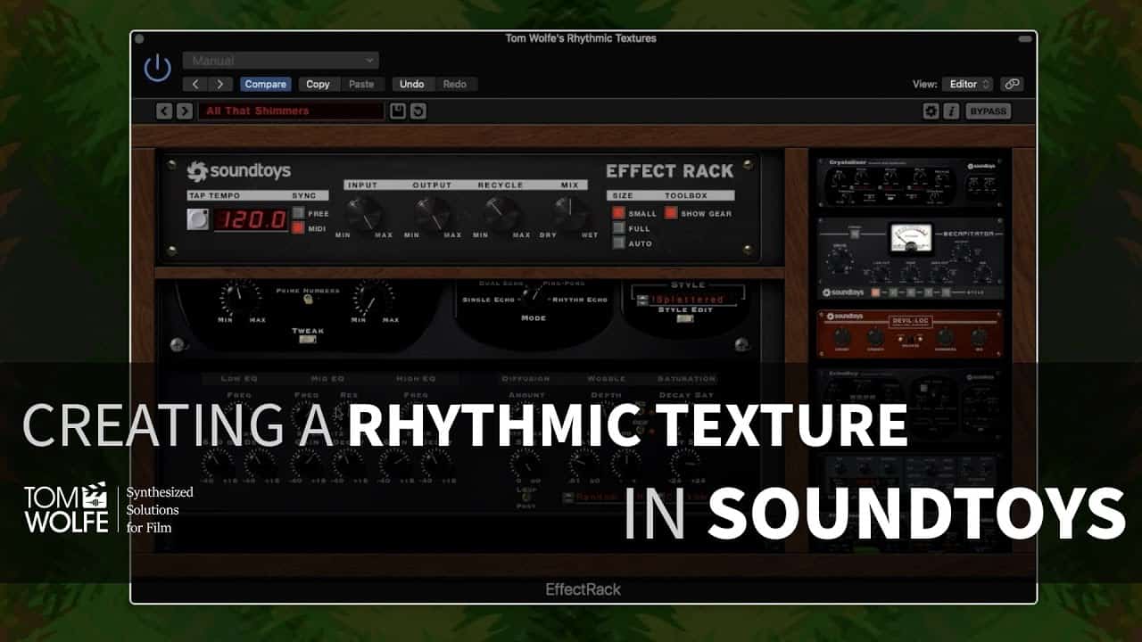
Task: Click the Compare button
Action: coord(265,85)
